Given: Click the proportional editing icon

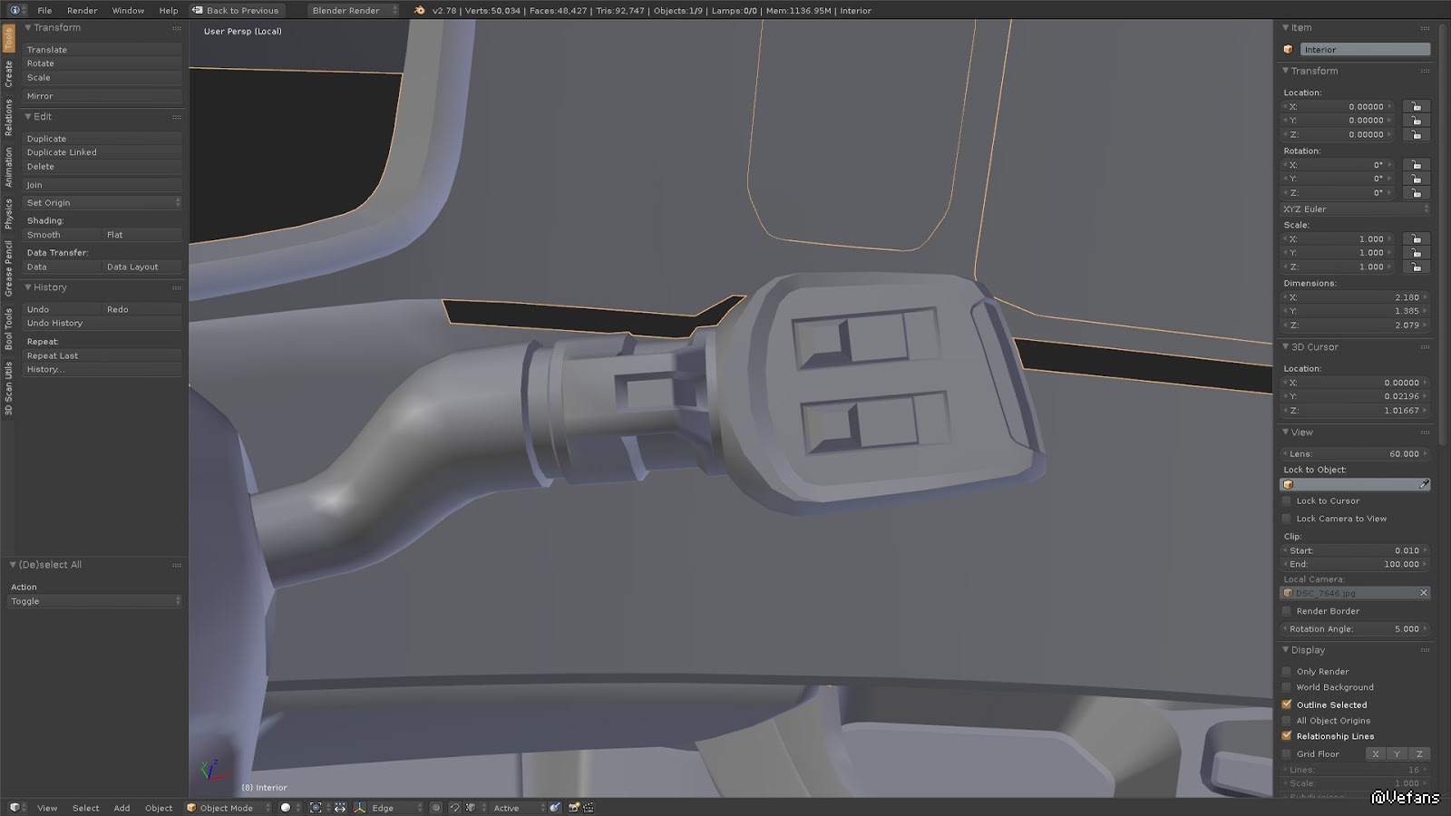Looking at the screenshot, I should click(x=436, y=808).
